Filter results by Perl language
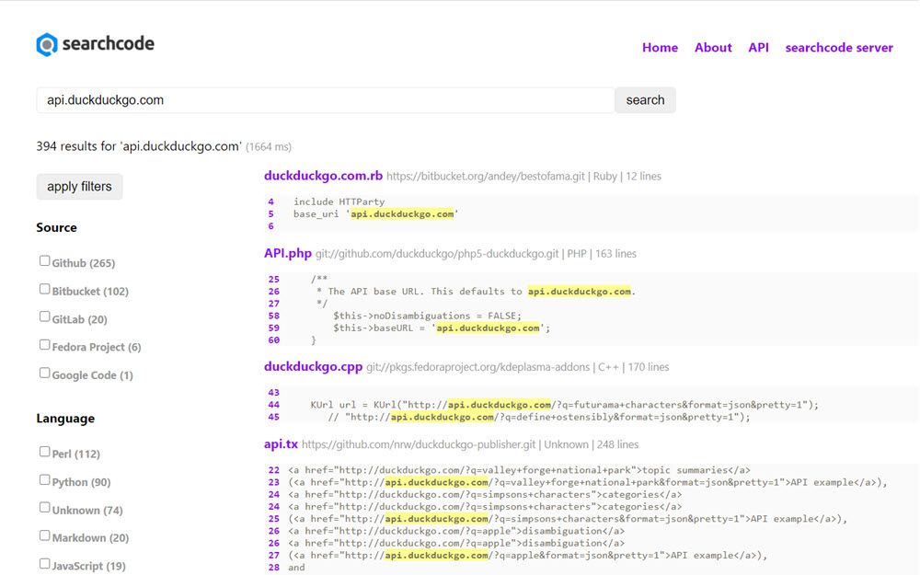Image resolution: width=920 pixels, height=575 pixels. 45,452
